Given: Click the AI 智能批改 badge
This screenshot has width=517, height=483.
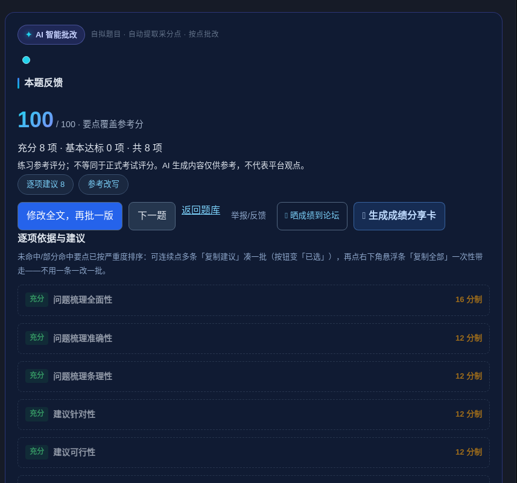Looking at the screenshot, I should 51,34.
